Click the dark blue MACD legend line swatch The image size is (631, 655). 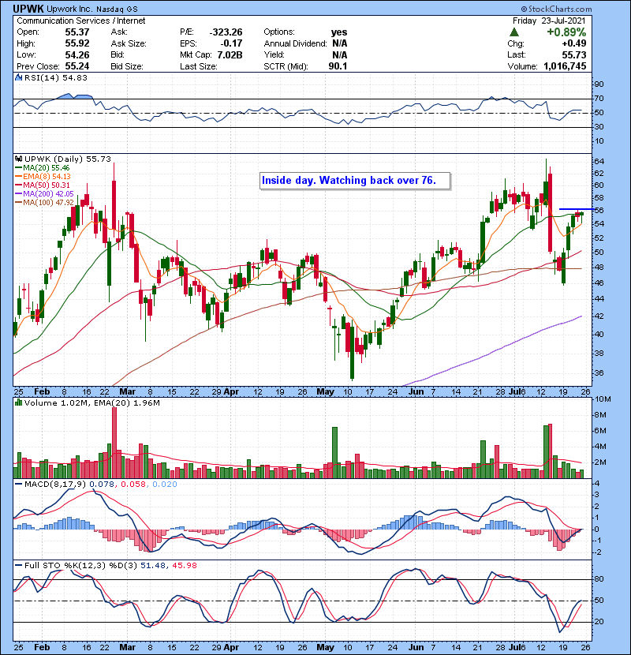coord(18,485)
